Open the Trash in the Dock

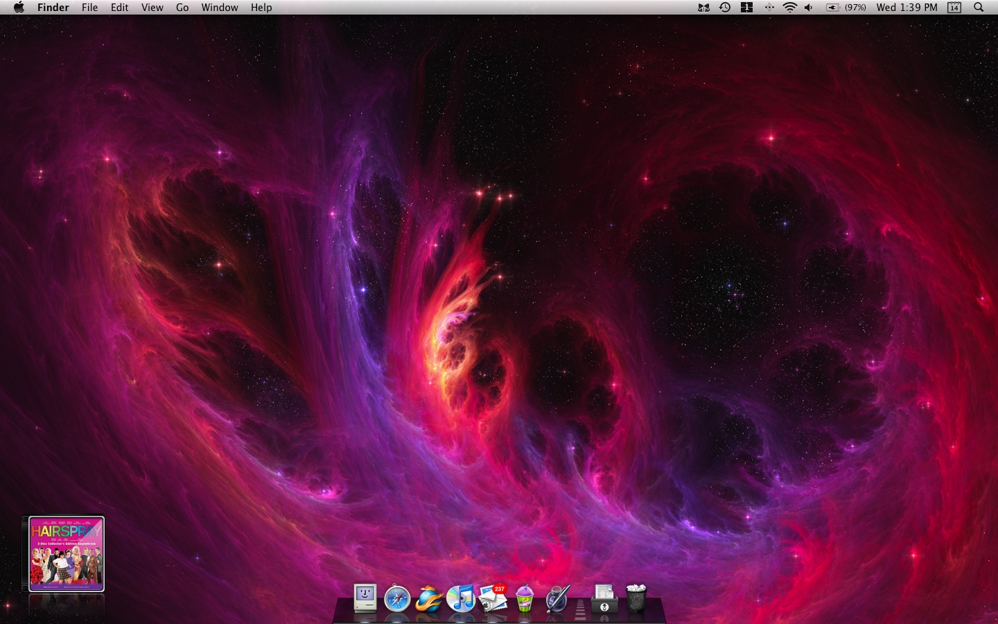click(636, 598)
